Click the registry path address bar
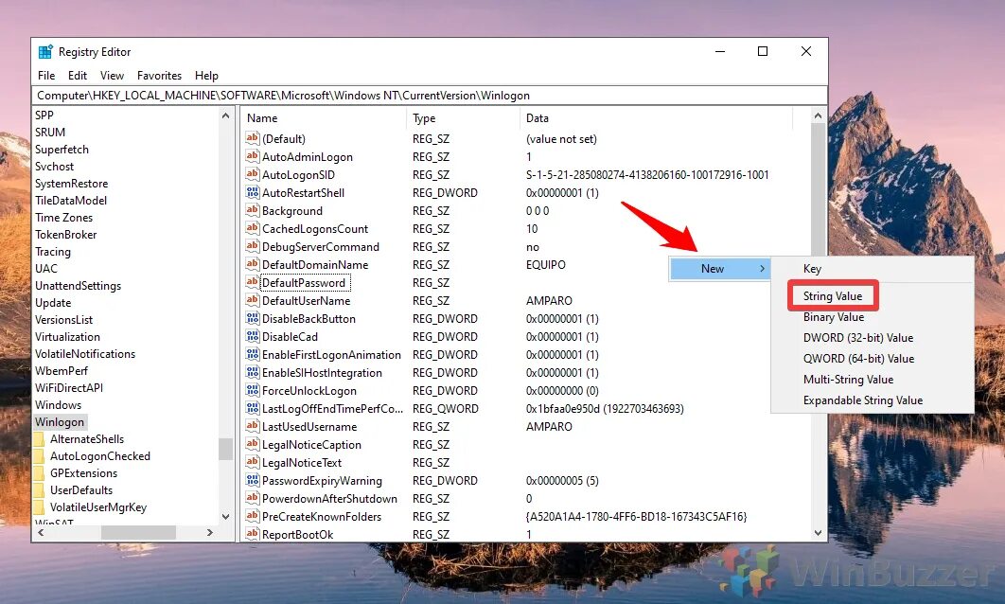The width and height of the screenshot is (1005, 604). pyautogui.click(x=430, y=96)
